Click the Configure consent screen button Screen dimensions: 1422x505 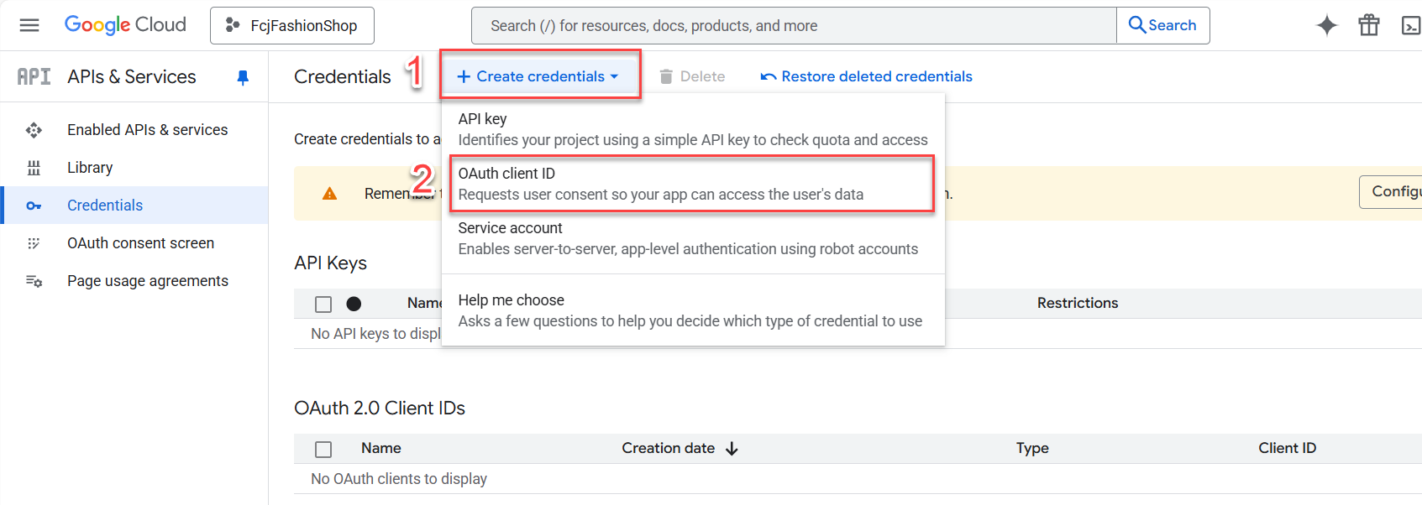[1391, 192]
